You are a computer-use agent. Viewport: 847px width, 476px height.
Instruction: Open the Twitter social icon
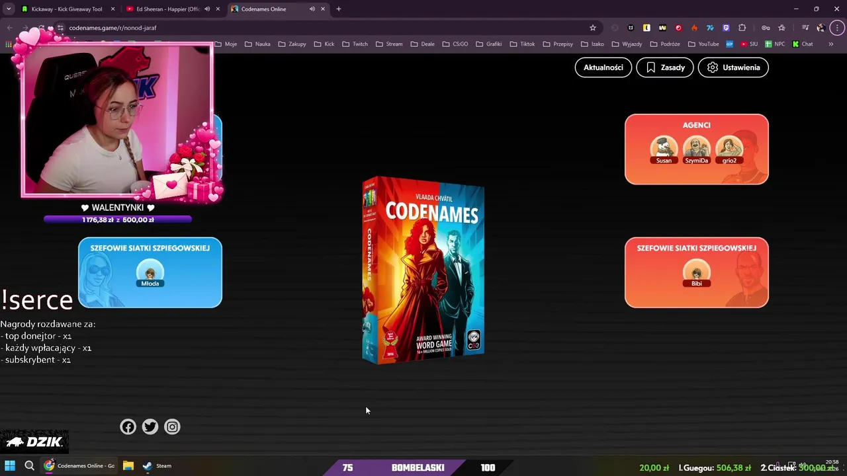point(150,427)
